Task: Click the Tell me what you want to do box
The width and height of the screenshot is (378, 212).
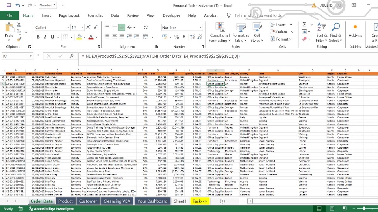Action: [258, 15]
